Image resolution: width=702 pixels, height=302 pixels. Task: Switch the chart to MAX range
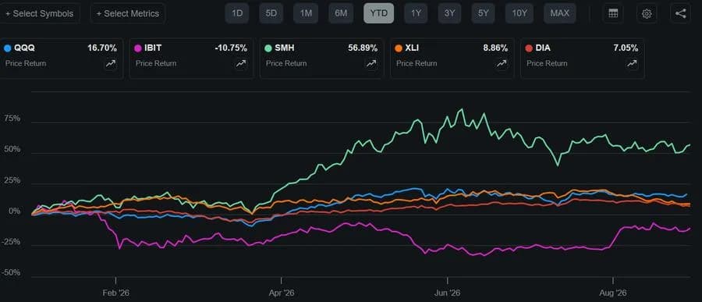tap(559, 13)
